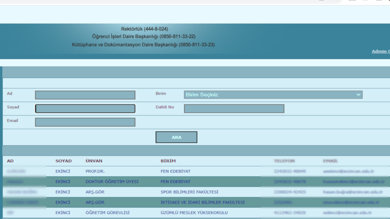Click the BİRİM column header
The width and height of the screenshot is (390, 219).
[168, 161]
